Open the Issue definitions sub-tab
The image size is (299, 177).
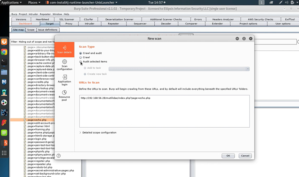48,30
